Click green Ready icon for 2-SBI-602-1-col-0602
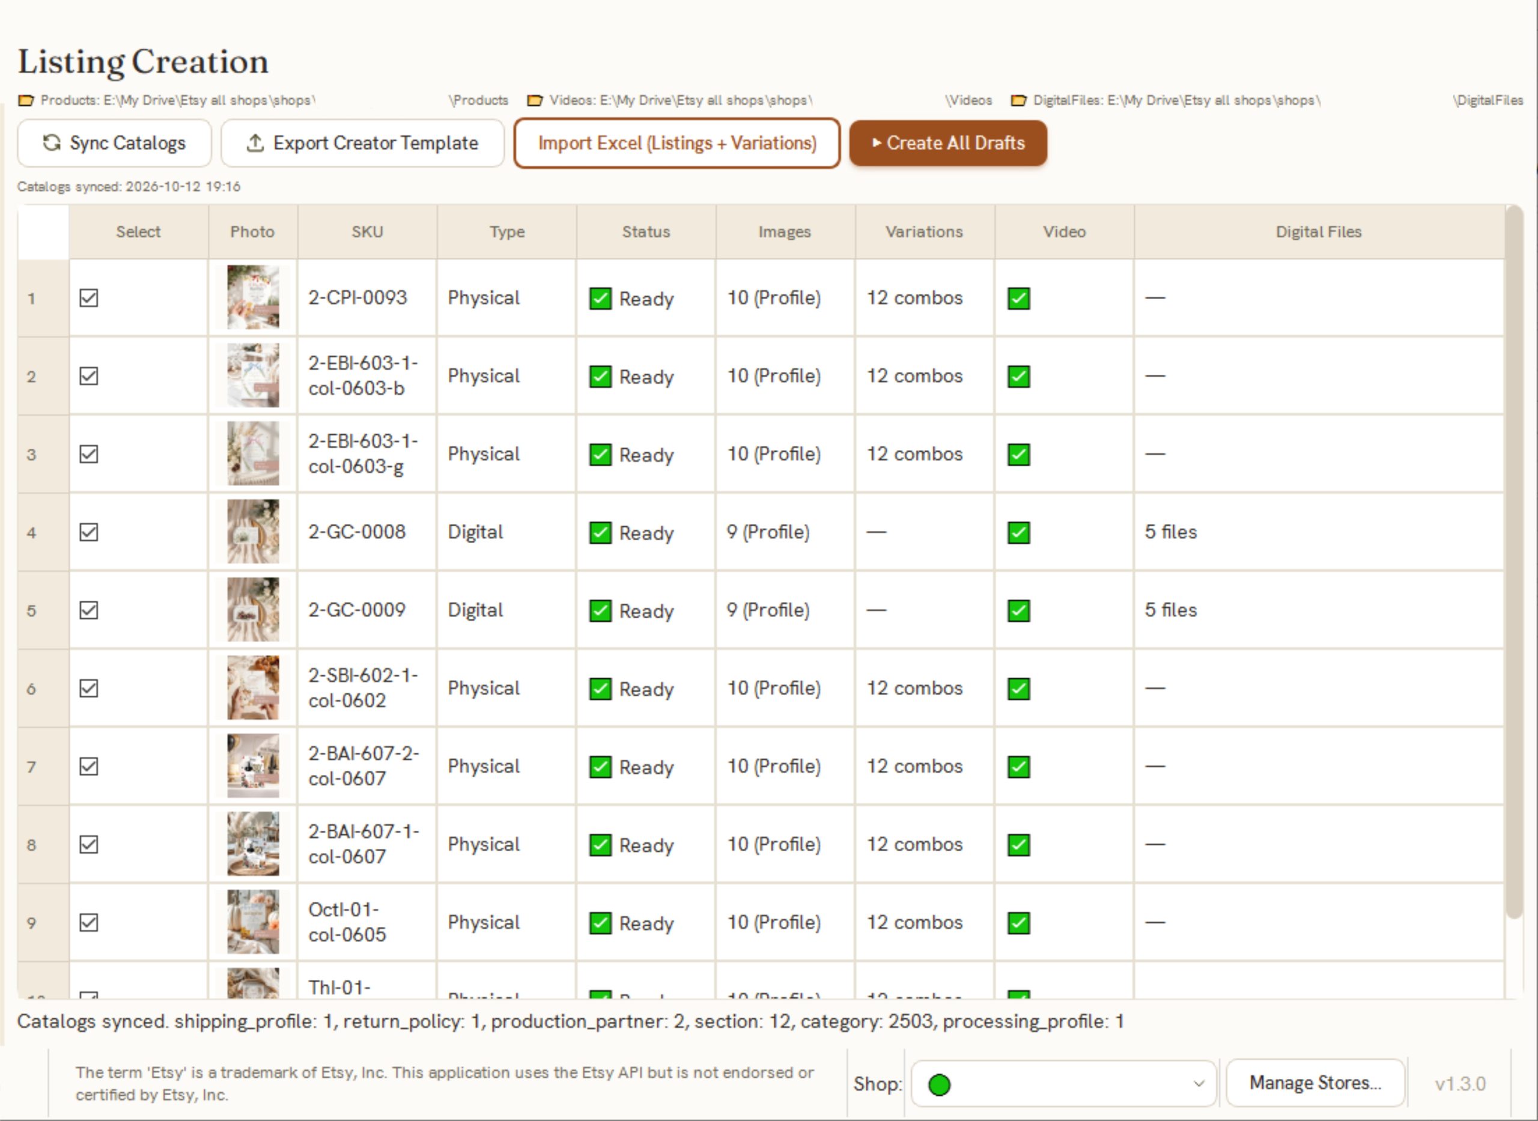 (x=600, y=688)
